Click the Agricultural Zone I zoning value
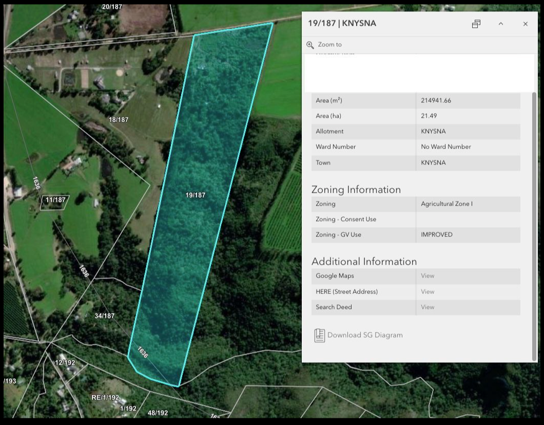The height and width of the screenshot is (425, 544). (x=446, y=204)
